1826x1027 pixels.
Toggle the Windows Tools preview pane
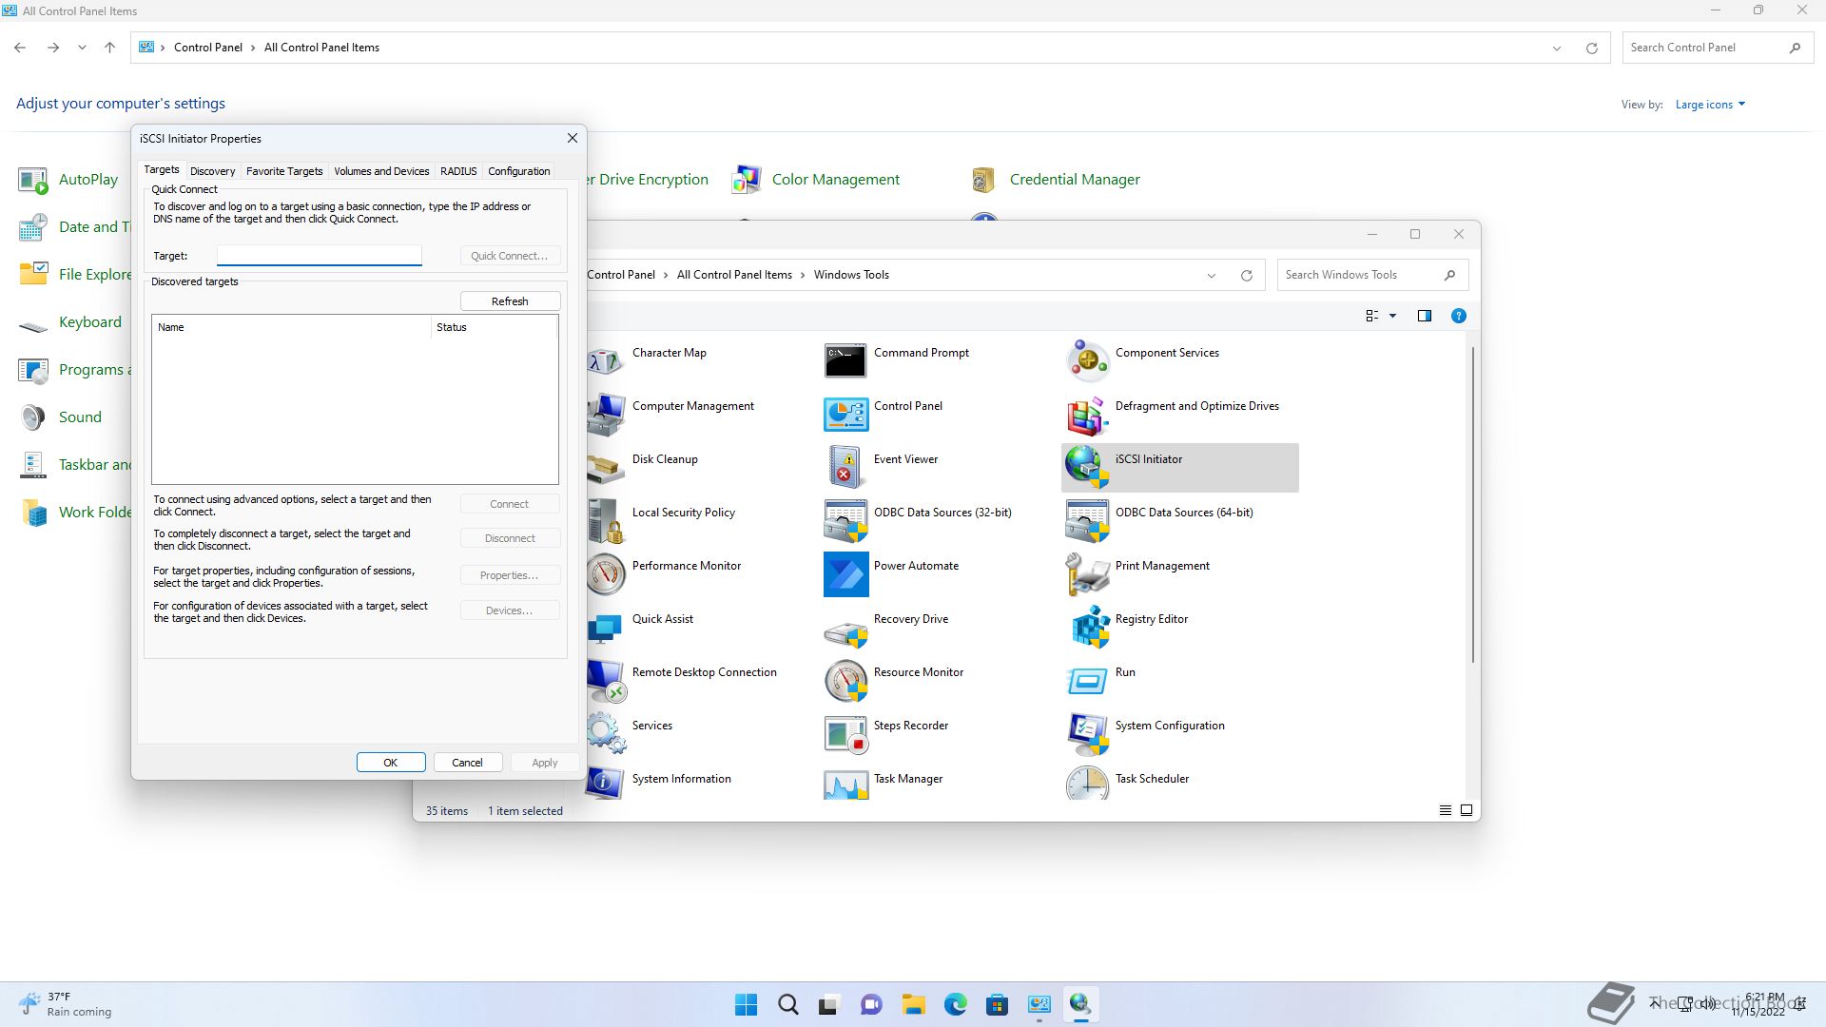[1425, 316]
